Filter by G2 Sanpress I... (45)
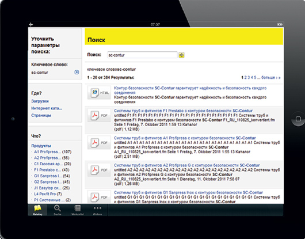This screenshot has width=305, height=239. [52, 182]
